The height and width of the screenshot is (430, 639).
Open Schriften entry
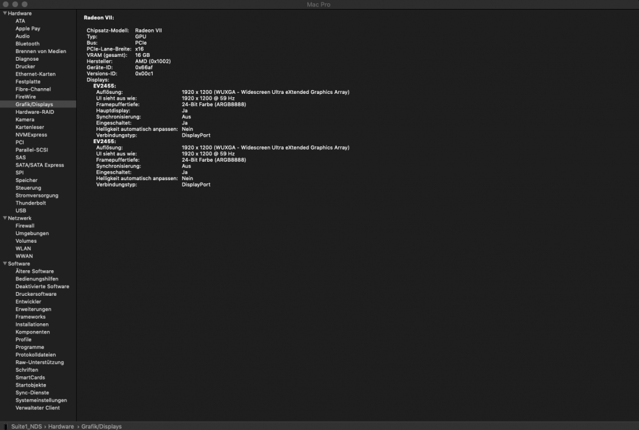pos(26,370)
